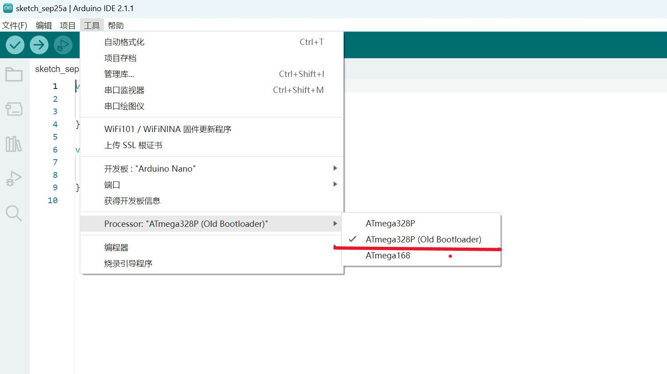Click the Verify checkmark button
667x374 pixels.
pos(15,45)
